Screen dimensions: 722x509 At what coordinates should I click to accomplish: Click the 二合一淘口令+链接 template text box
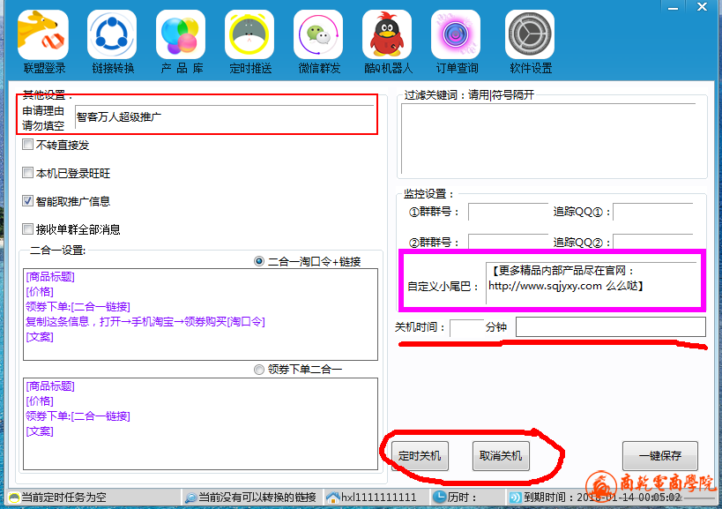coord(200,315)
